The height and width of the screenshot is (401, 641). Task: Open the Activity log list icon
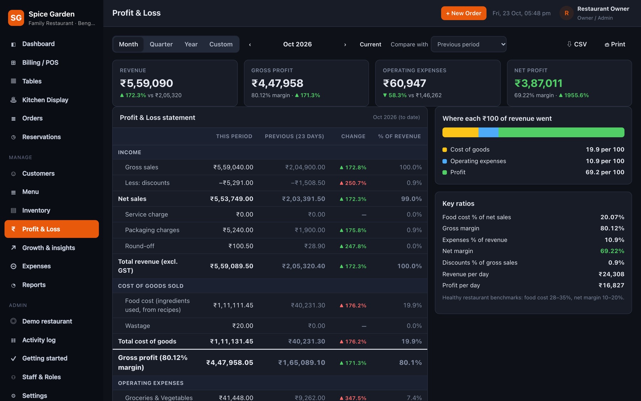point(13,340)
